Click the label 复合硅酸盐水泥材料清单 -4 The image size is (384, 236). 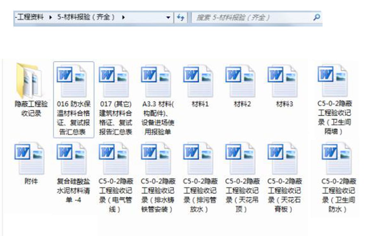(x=73, y=191)
